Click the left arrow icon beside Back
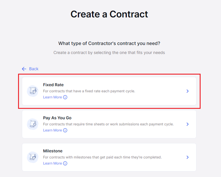The height and width of the screenshot is (177, 221). (x=24, y=69)
